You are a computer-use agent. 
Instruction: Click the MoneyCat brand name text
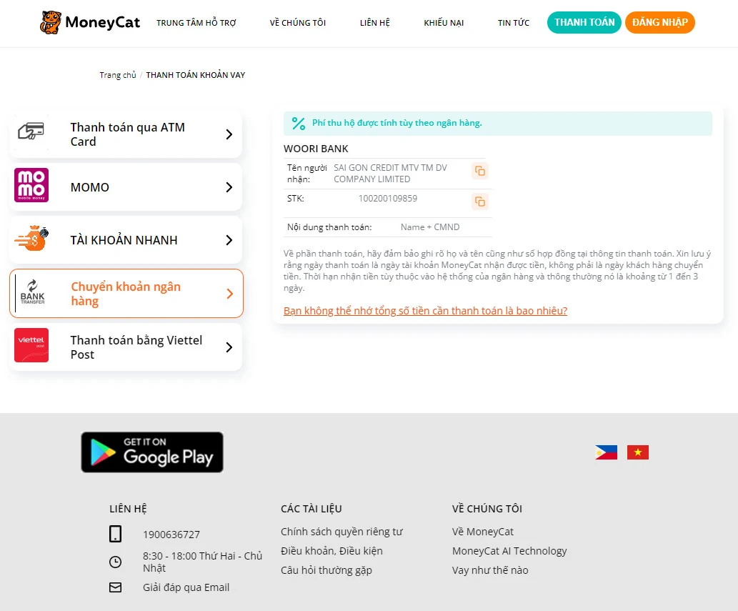103,22
